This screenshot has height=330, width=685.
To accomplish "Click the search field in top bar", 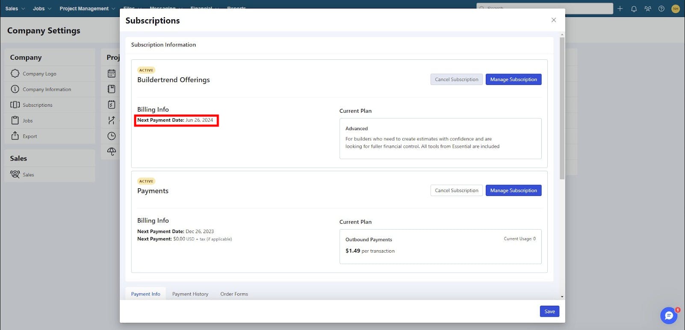I will [545, 9].
